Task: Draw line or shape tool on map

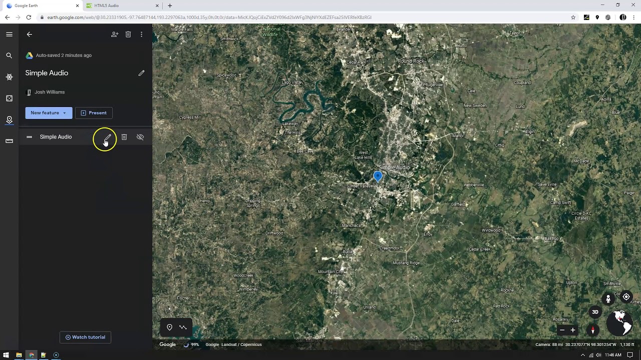Action: point(183,327)
